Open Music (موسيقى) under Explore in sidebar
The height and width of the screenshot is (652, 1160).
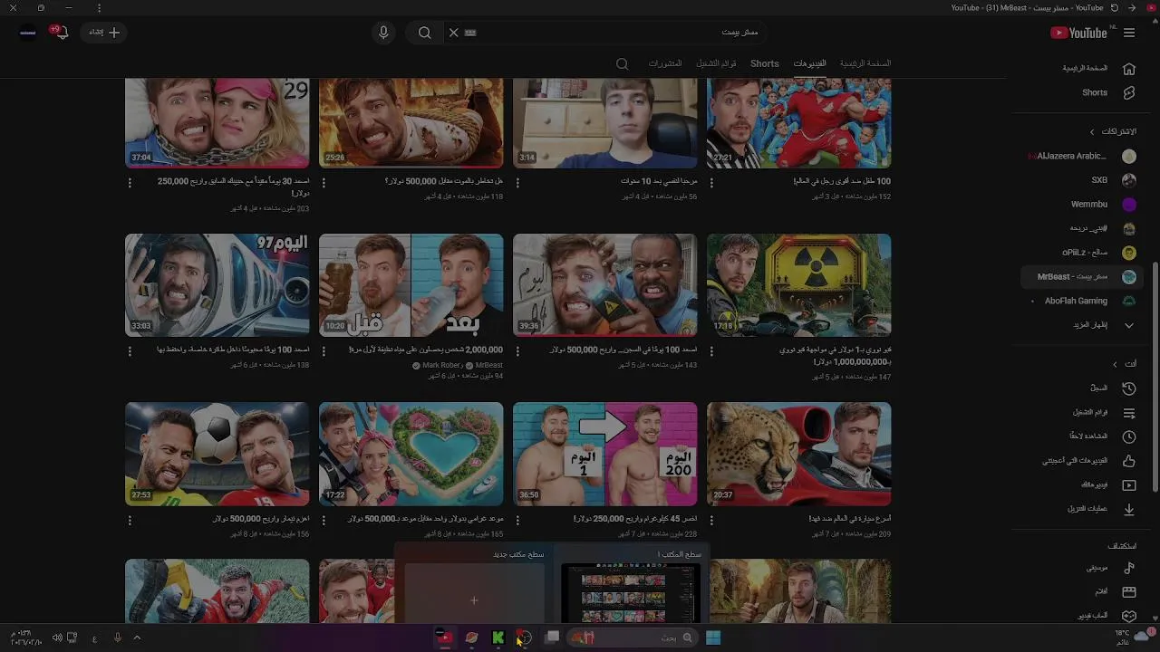click(x=1084, y=568)
